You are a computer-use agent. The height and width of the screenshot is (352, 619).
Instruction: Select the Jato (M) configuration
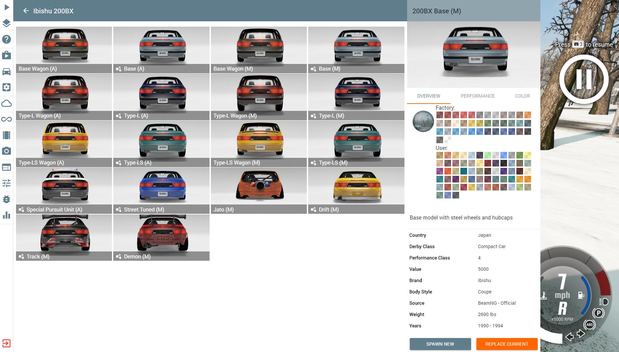click(x=259, y=191)
